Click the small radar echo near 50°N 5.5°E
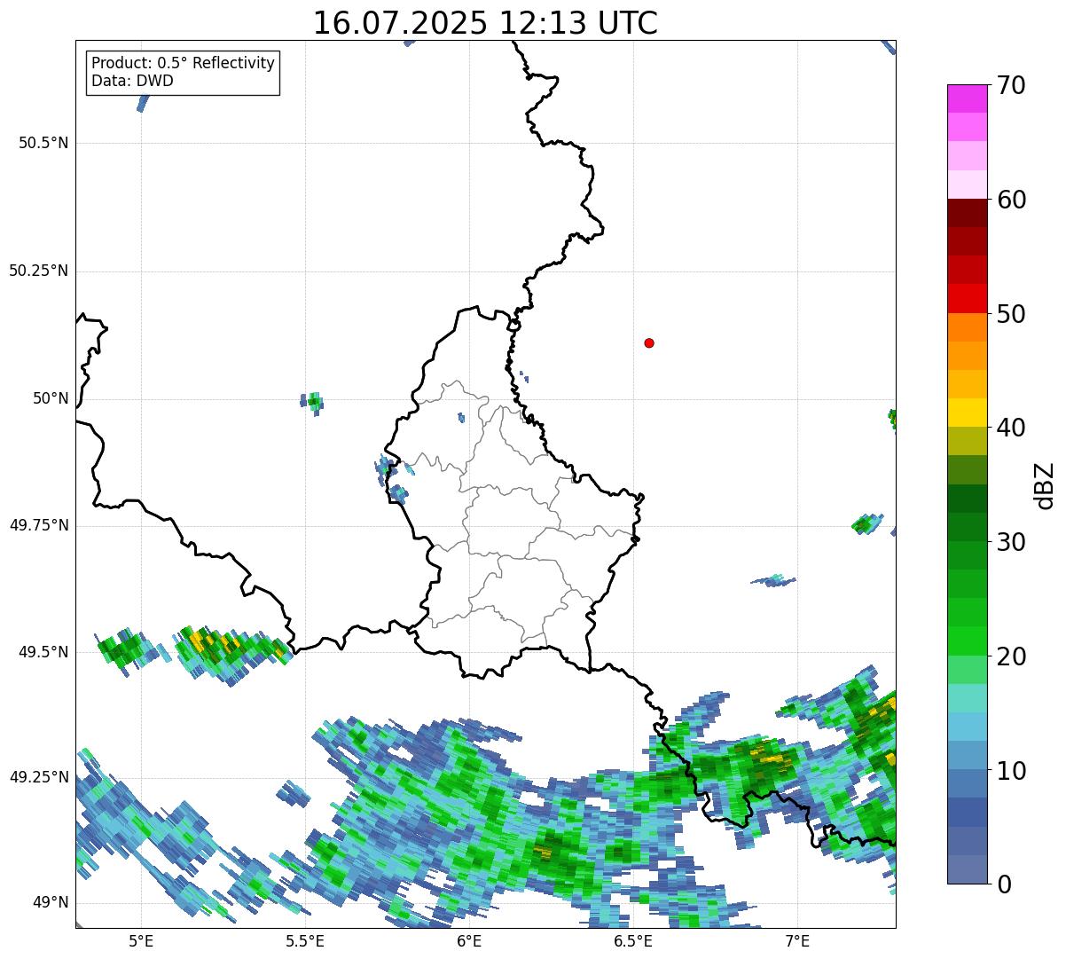Image resolution: width=1066 pixels, height=959 pixels. point(312,402)
